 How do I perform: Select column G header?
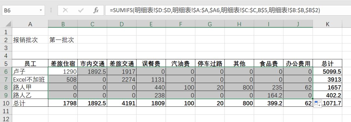tap(210, 24)
